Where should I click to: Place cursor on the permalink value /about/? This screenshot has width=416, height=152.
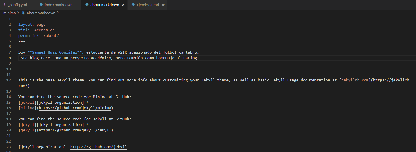52,36
